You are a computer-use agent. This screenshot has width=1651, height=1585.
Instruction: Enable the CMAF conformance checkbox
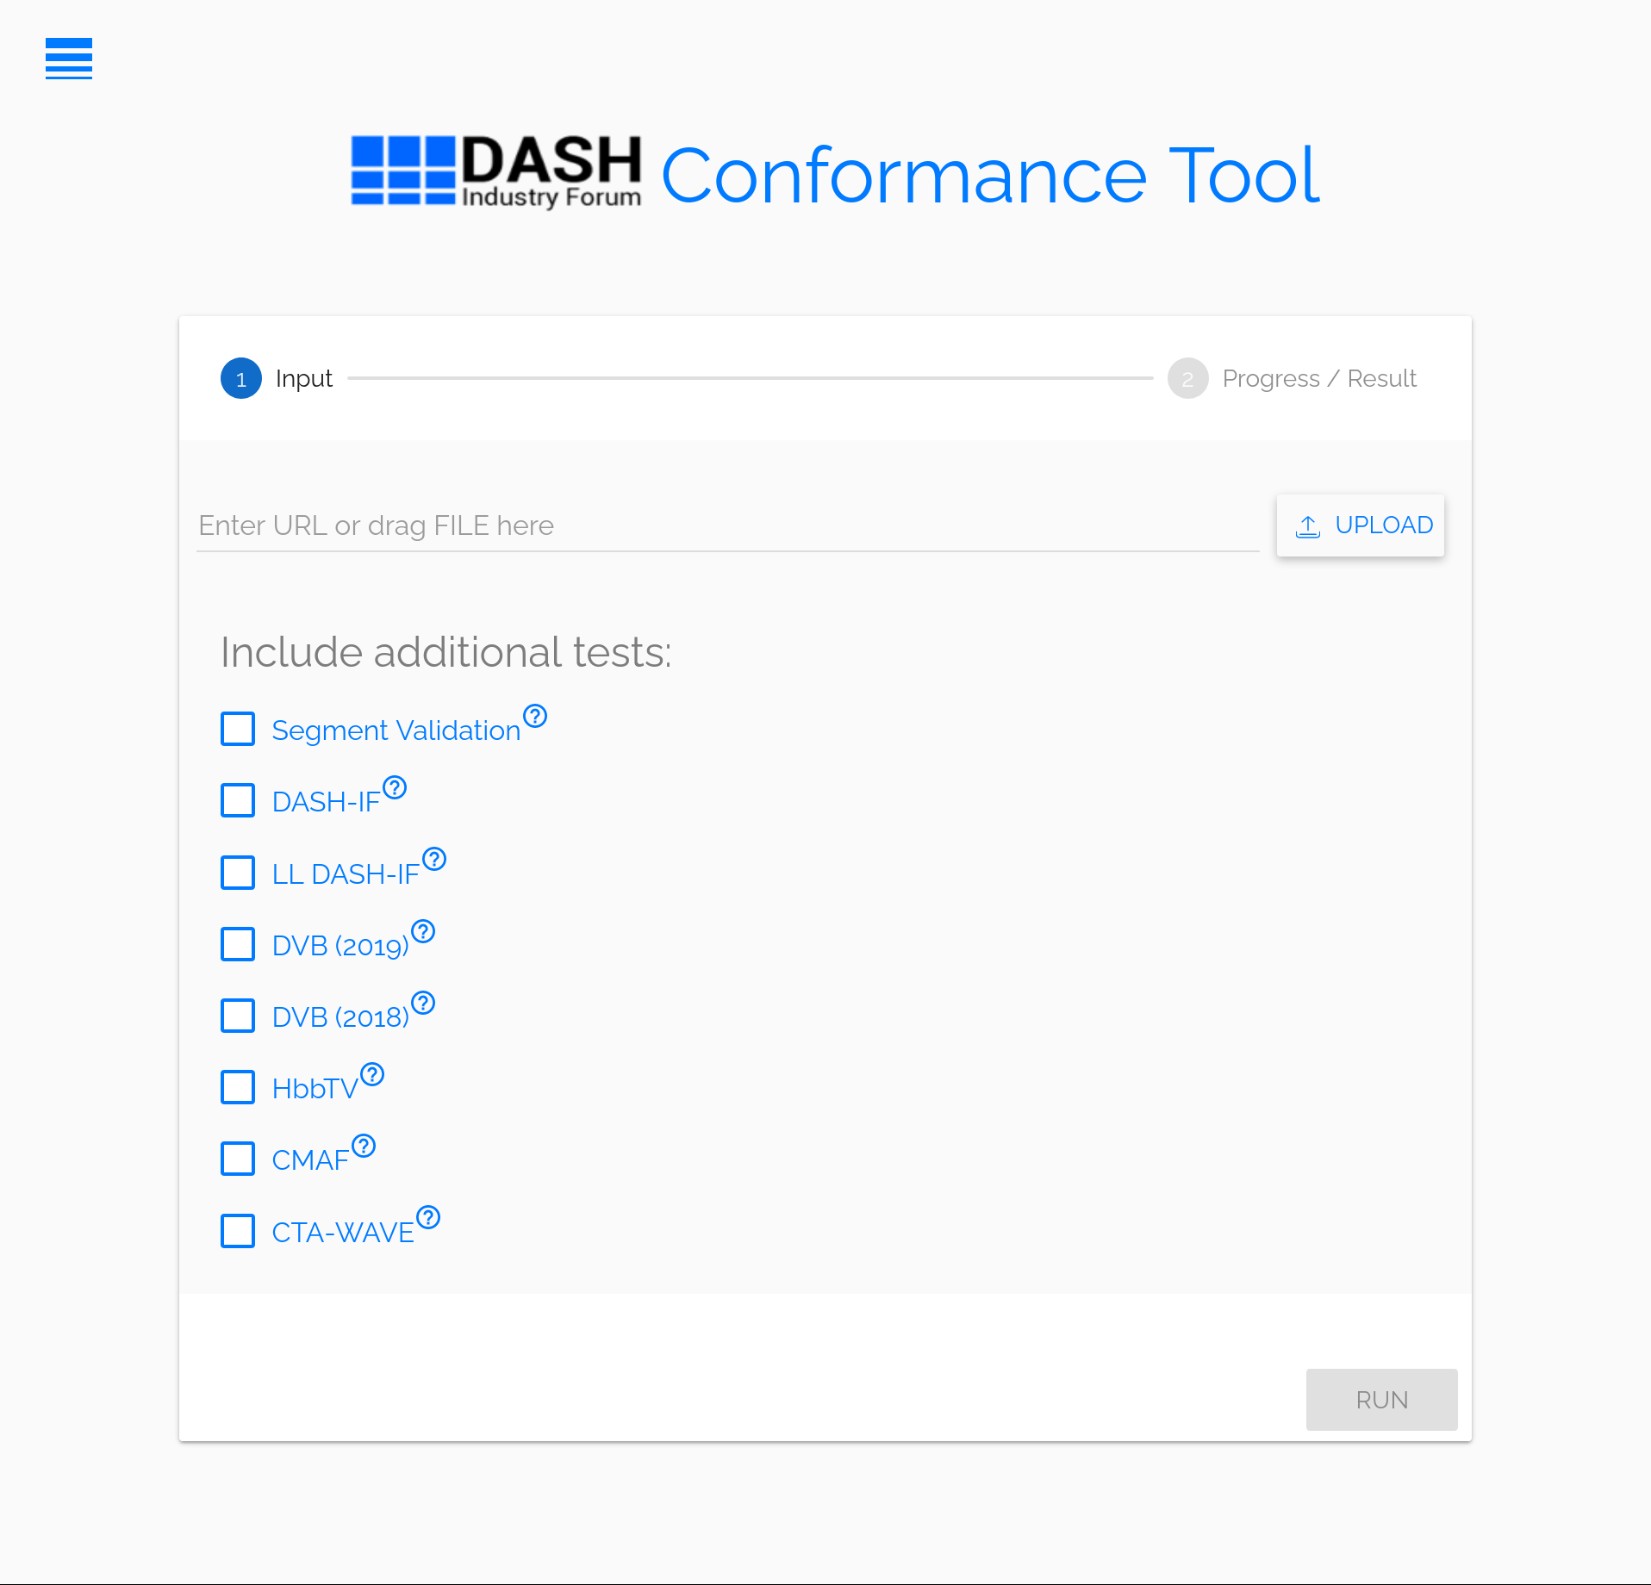238,1159
